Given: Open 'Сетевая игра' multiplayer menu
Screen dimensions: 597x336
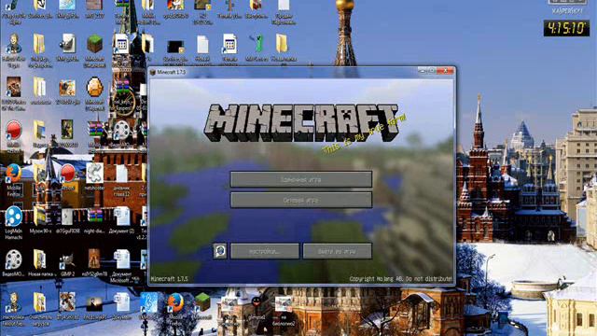Looking at the screenshot, I should point(301,200).
